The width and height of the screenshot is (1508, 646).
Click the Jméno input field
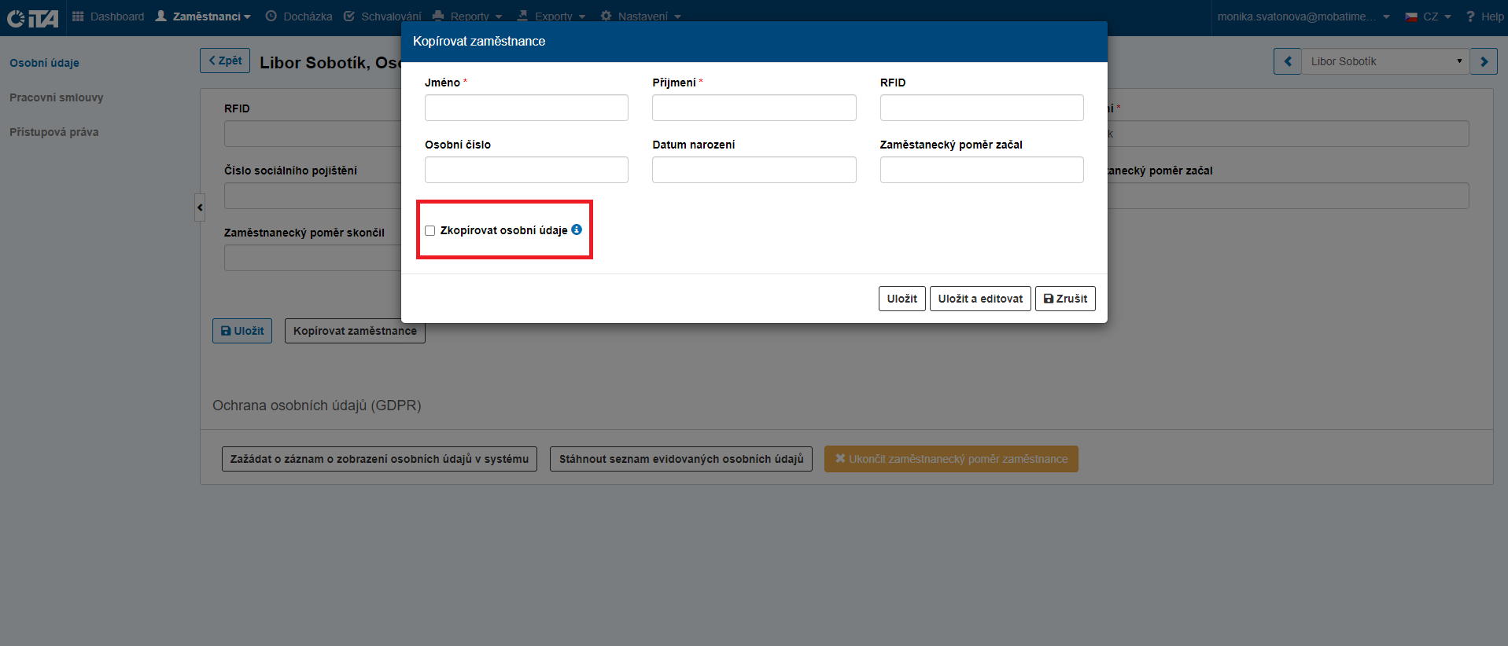point(526,108)
